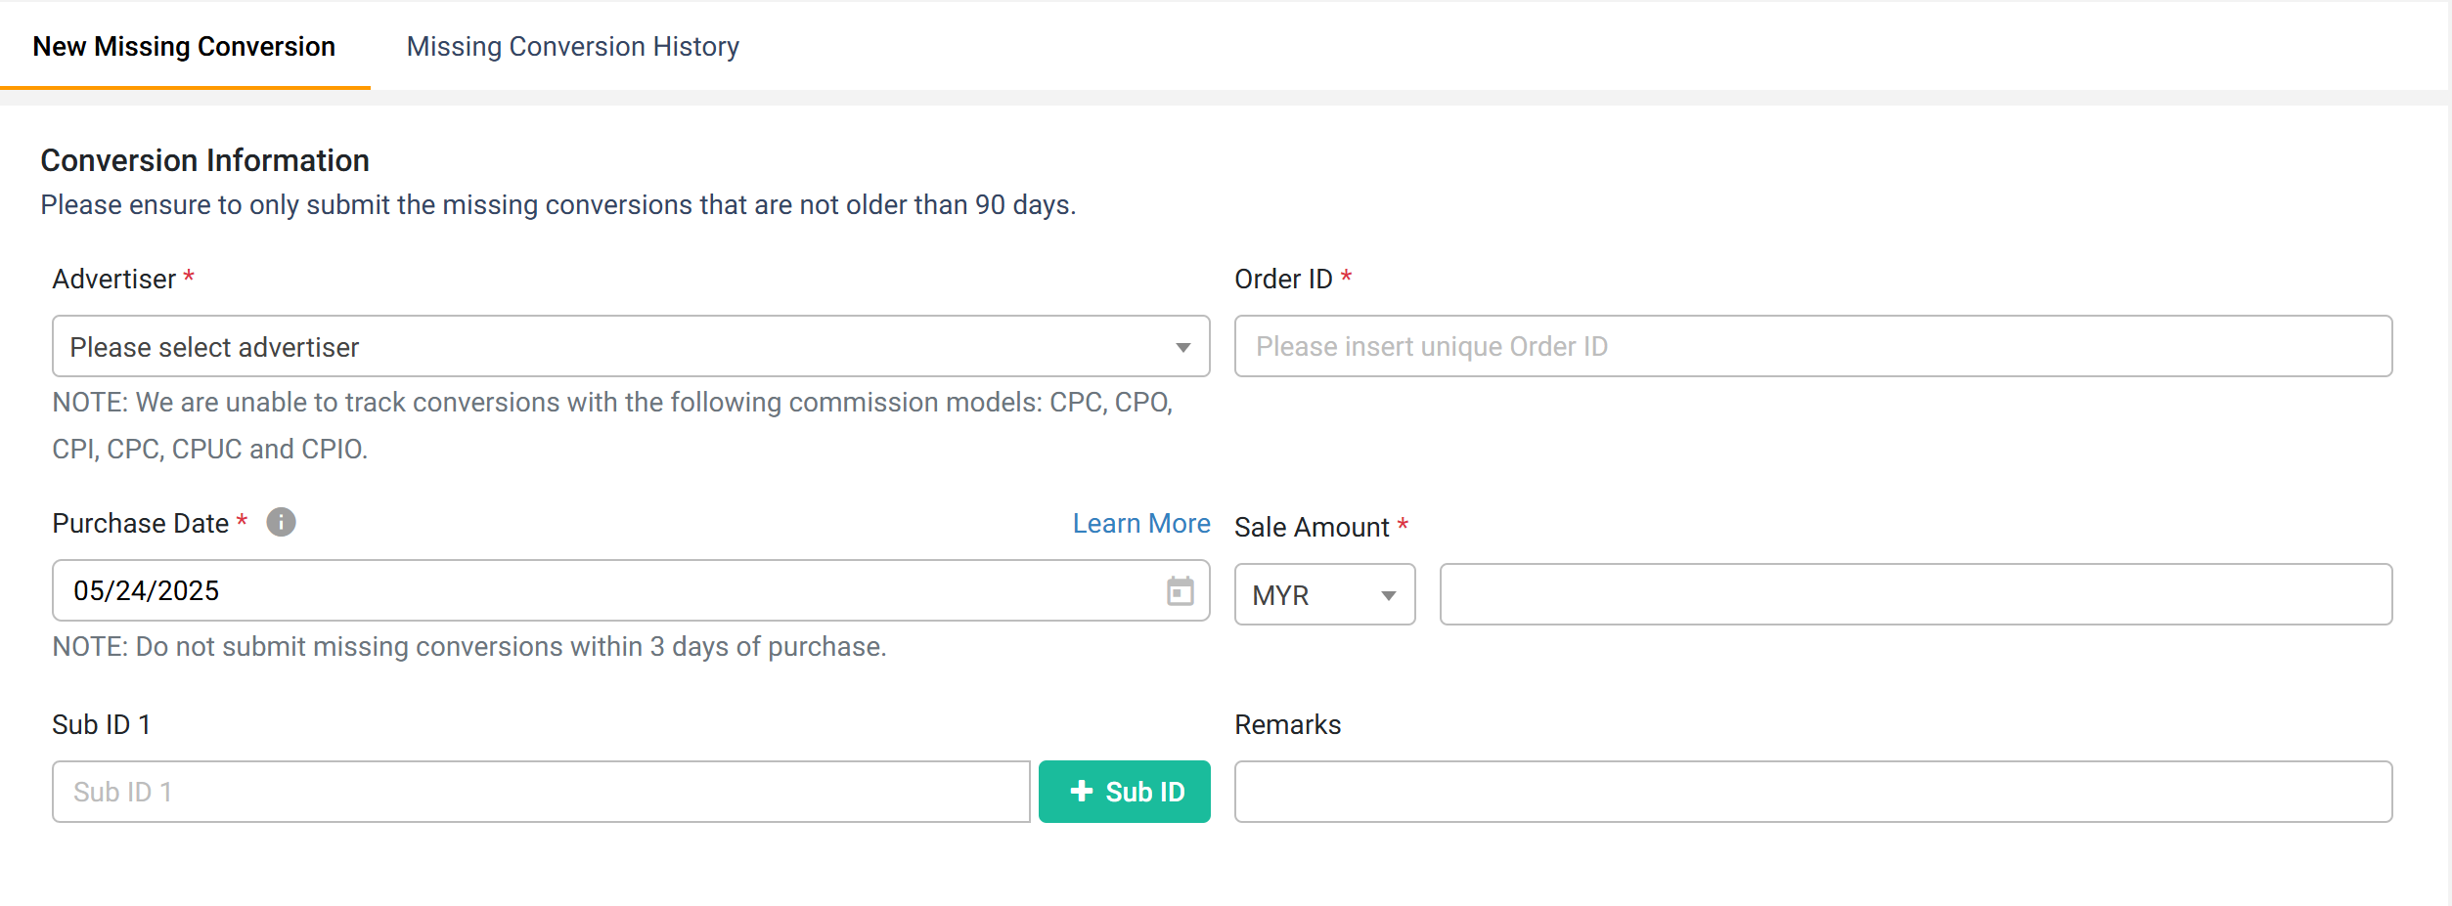Focus the Order ID input field
The image size is (2452, 906).
(x=1812, y=347)
